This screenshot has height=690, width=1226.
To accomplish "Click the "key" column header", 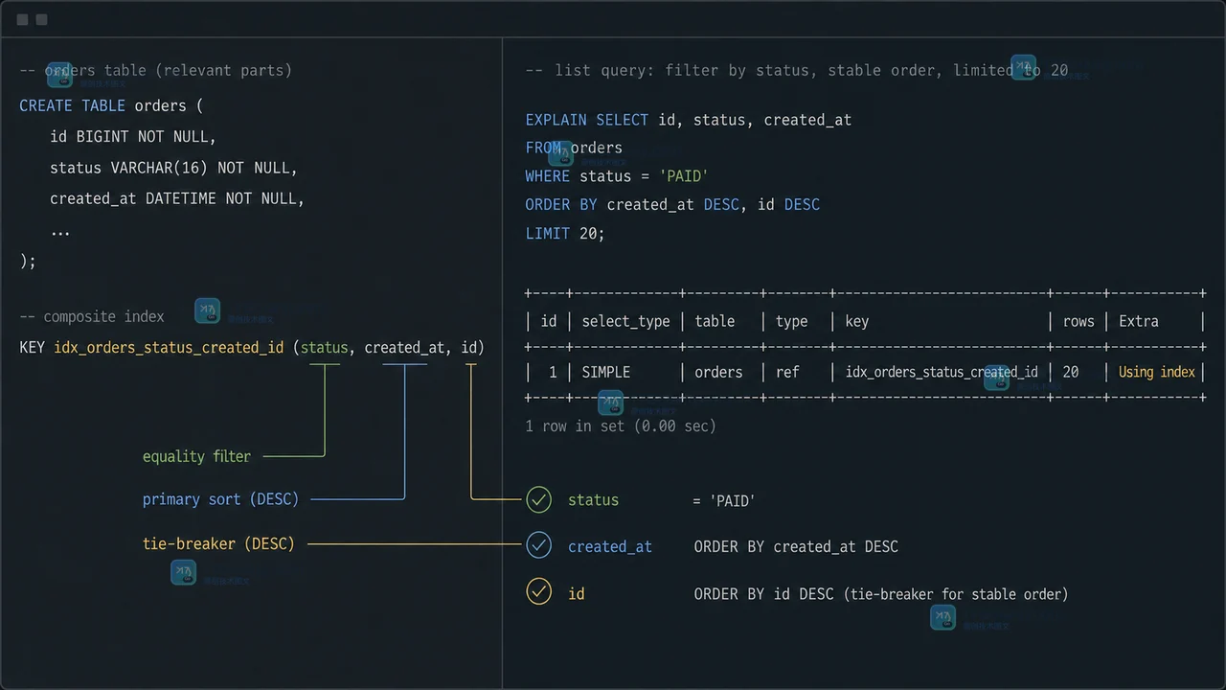I will point(857,321).
